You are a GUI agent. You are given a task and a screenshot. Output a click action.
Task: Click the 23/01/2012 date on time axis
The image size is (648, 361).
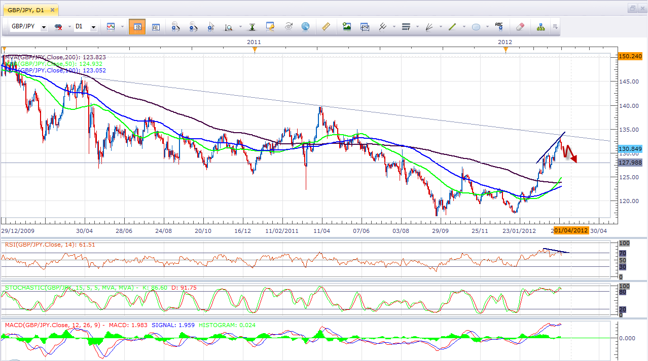pyautogui.click(x=520, y=230)
